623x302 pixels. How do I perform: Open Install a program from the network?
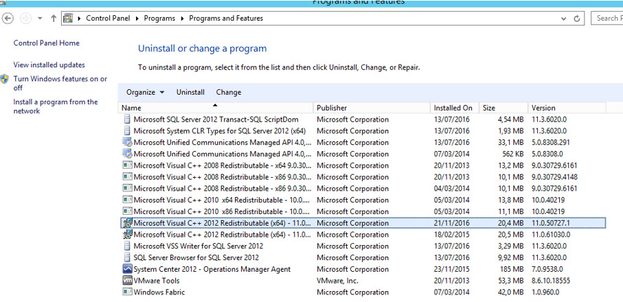point(55,106)
